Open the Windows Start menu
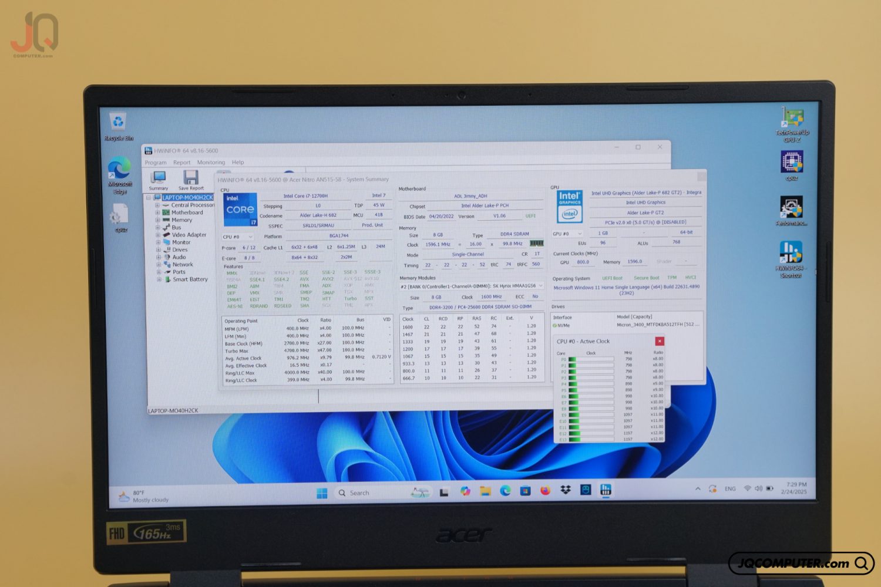 point(322,493)
